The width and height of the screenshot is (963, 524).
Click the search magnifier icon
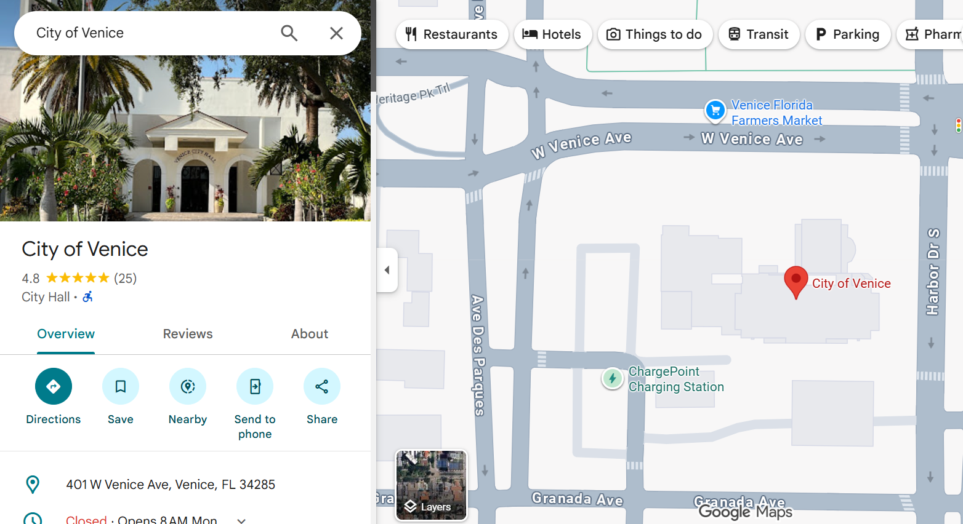pos(289,33)
